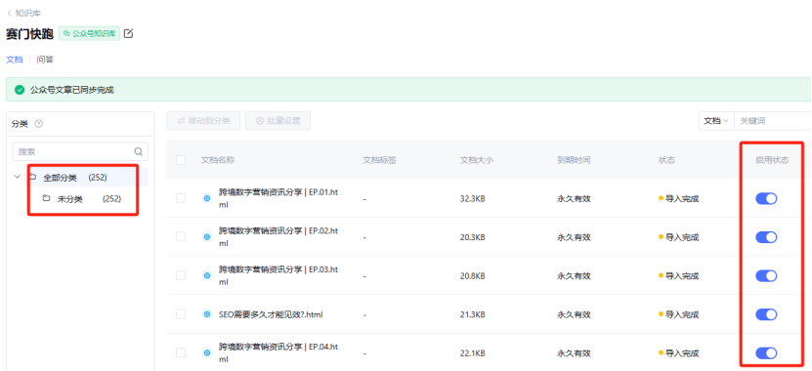Click the folder icon beside 未分类
812x371 pixels.
click(x=47, y=198)
